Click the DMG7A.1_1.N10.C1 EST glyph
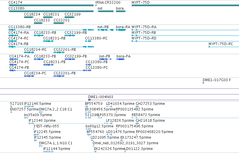This screenshot has width=239, height=153. [41, 146]
